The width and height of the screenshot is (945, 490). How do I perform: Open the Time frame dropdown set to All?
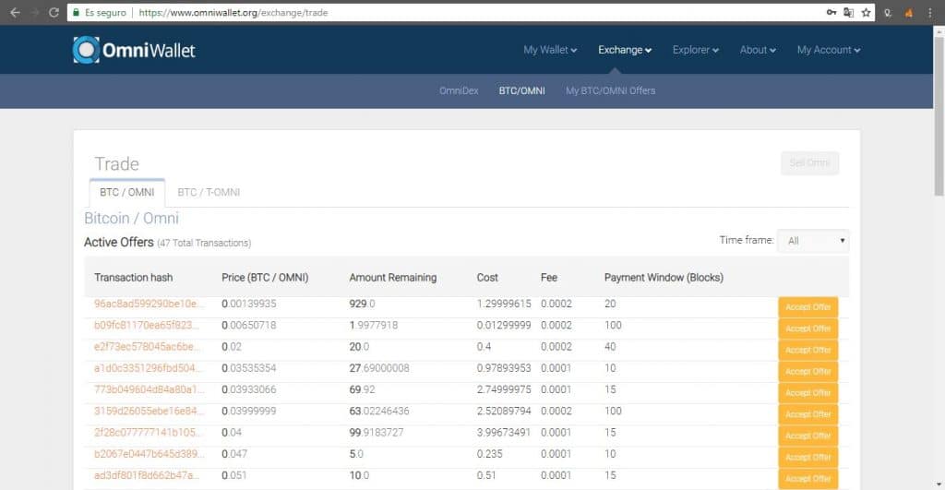click(x=813, y=241)
